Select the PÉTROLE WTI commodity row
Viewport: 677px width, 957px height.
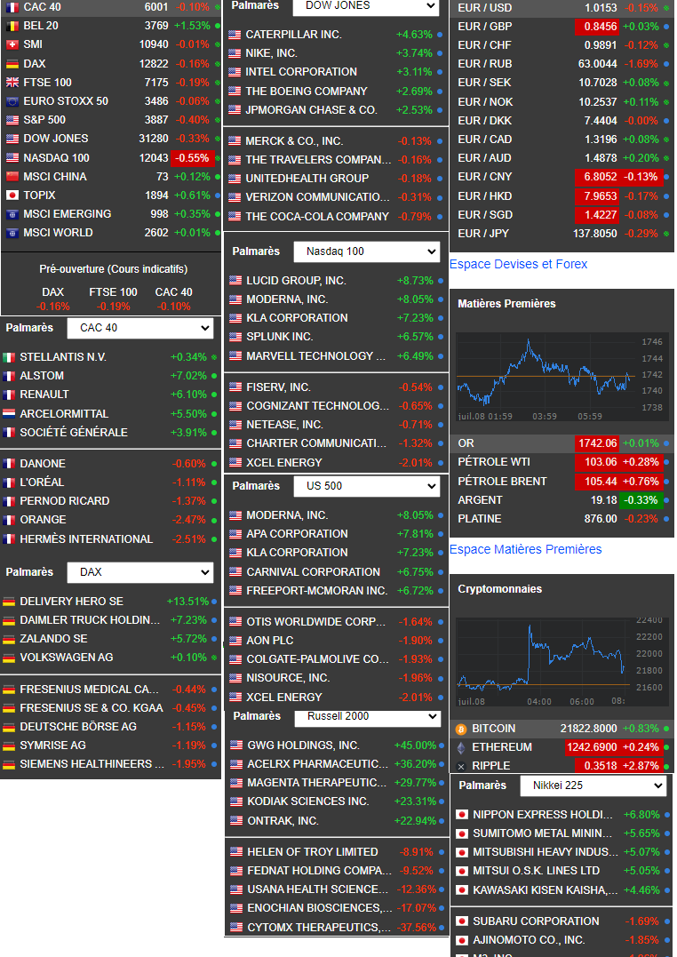(x=562, y=463)
